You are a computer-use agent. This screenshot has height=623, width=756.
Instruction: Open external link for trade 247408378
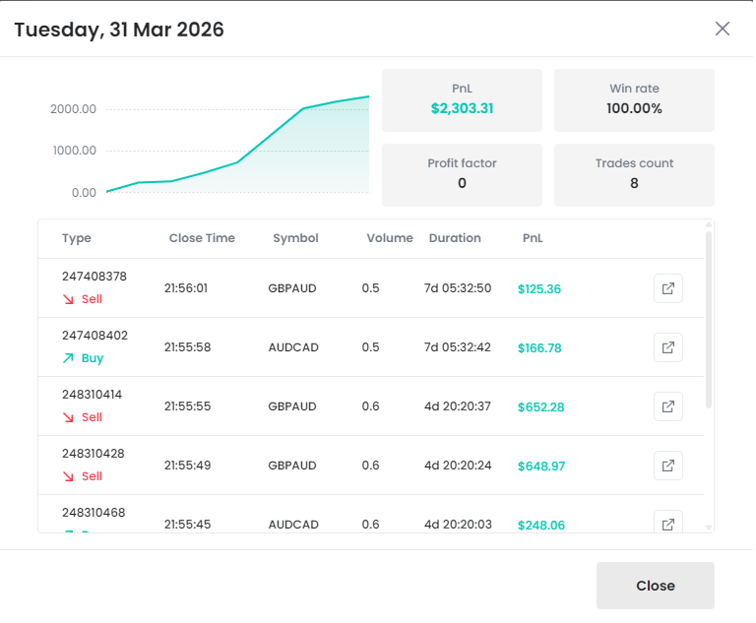click(668, 288)
